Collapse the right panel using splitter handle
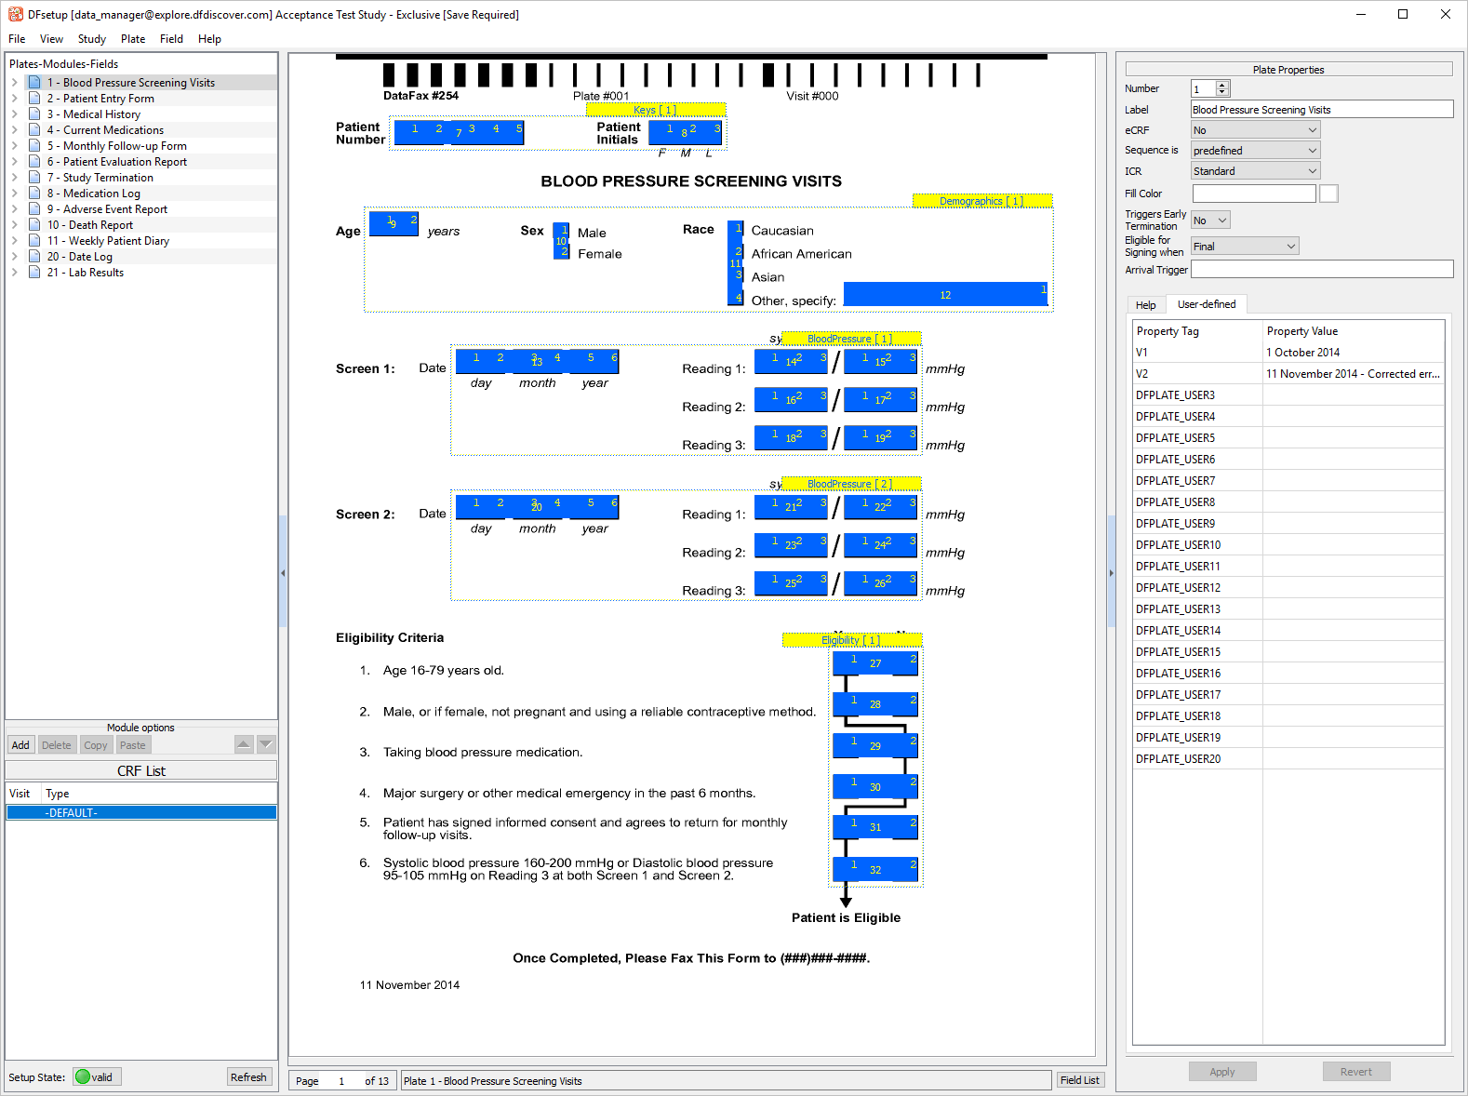This screenshot has width=1468, height=1096. (1111, 573)
